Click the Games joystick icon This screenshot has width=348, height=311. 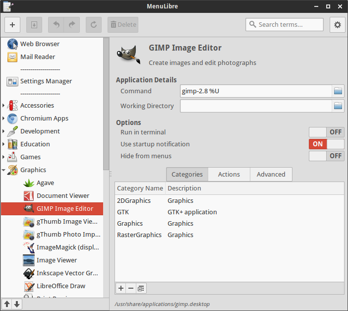pyautogui.click(x=12, y=157)
